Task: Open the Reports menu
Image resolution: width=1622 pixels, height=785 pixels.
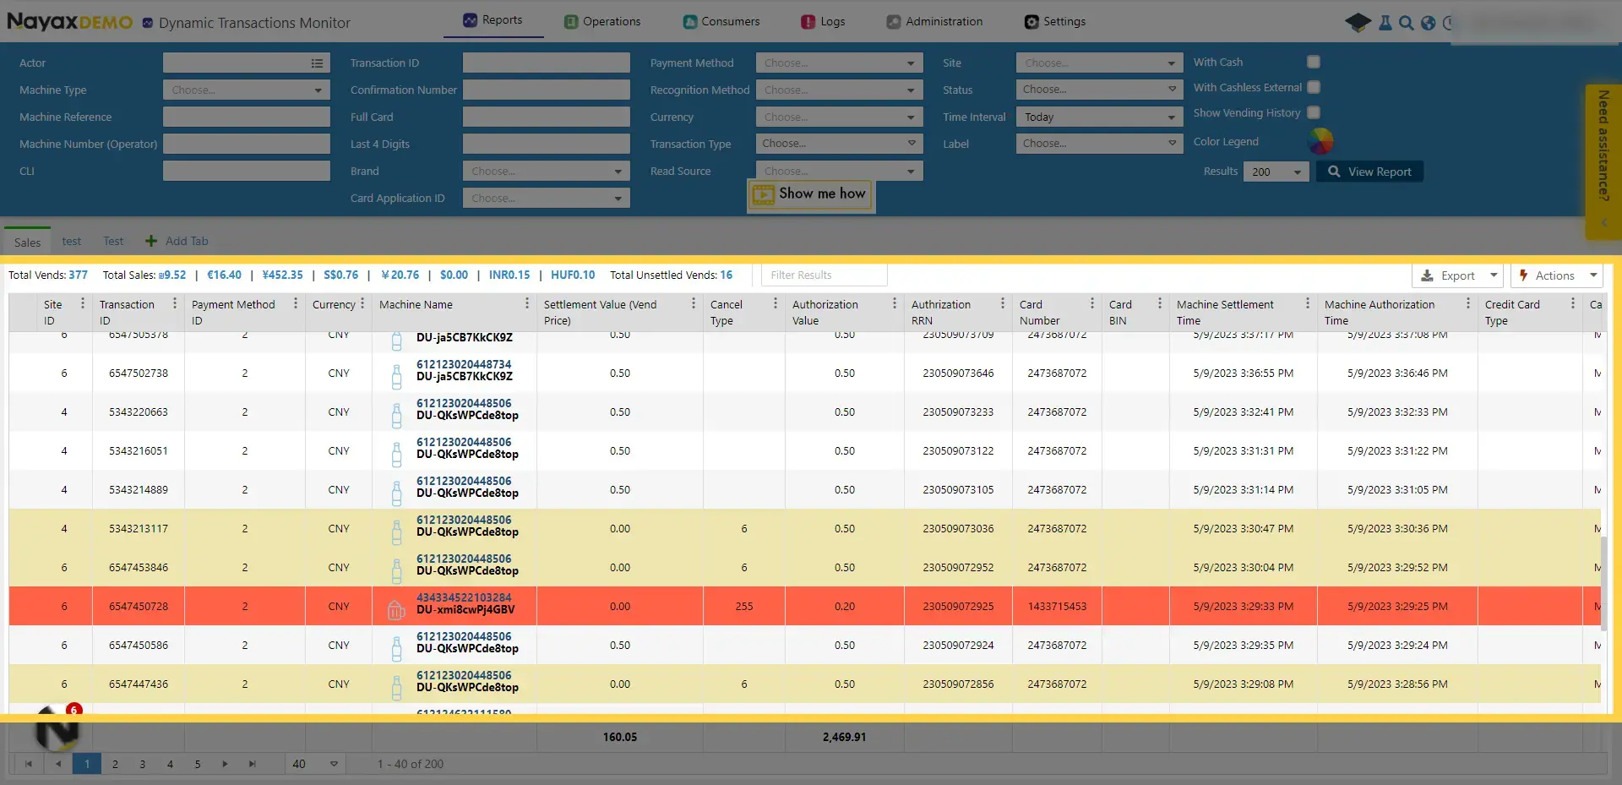Action: 493,20
